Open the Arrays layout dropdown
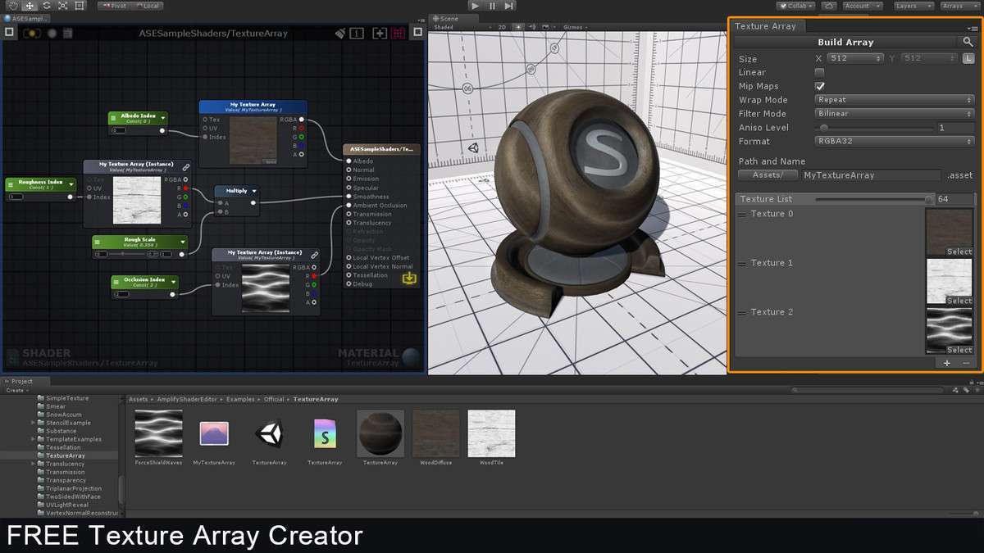 tap(959, 6)
